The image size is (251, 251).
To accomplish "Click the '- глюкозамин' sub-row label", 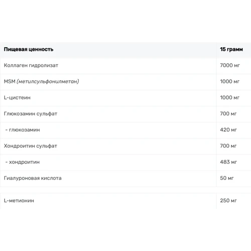I will 23,130.
